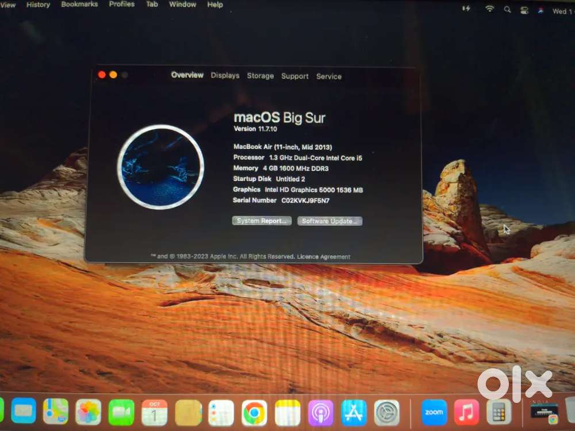Open Google Chrome from the dock

point(254,411)
